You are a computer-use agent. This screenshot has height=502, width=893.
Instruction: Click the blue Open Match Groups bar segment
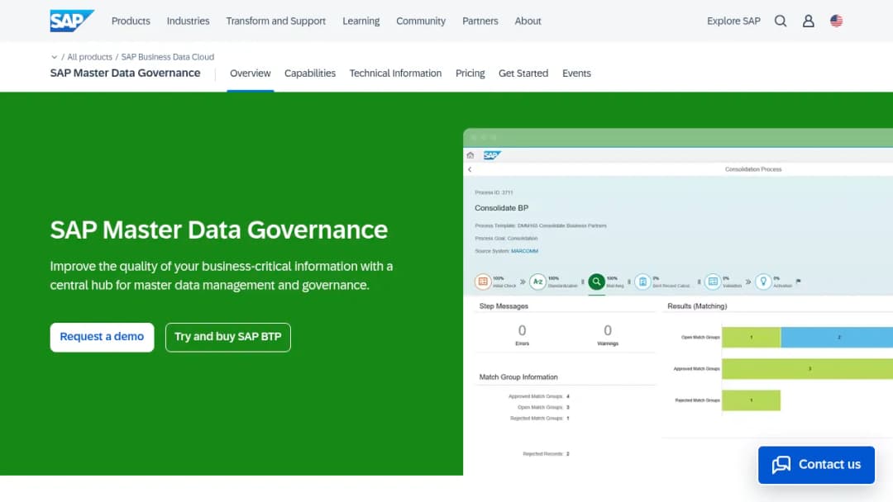pos(837,337)
